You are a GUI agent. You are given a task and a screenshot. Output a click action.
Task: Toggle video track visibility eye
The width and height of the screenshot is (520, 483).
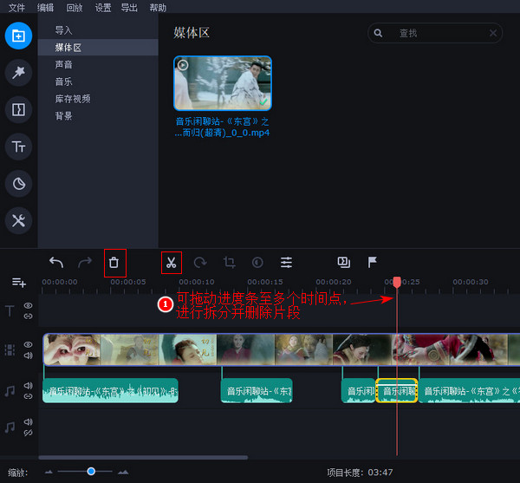(x=29, y=344)
